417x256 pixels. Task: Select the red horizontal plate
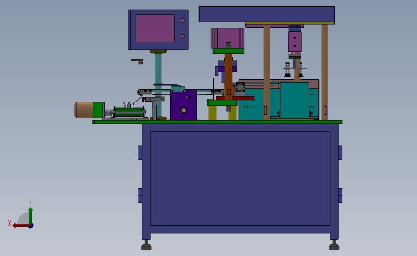(235, 98)
